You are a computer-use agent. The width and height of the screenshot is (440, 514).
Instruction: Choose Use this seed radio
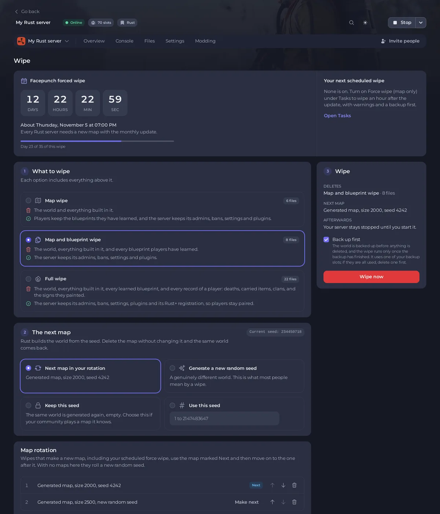coord(172,405)
